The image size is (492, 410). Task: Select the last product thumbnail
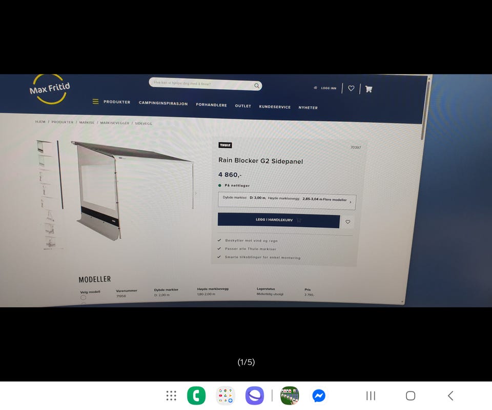point(50,242)
